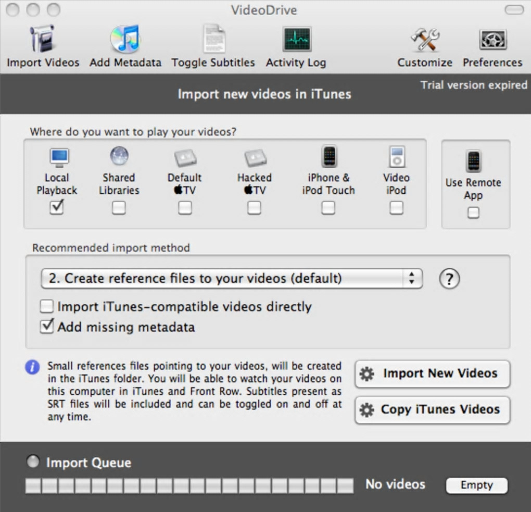The width and height of the screenshot is (531, 512).
Task: Click the question mark help button
Action: coord(449,279)
